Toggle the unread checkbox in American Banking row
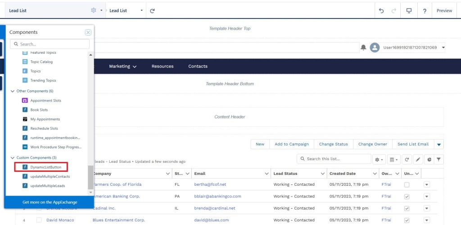The image size is (461, 225). point(407,197)
